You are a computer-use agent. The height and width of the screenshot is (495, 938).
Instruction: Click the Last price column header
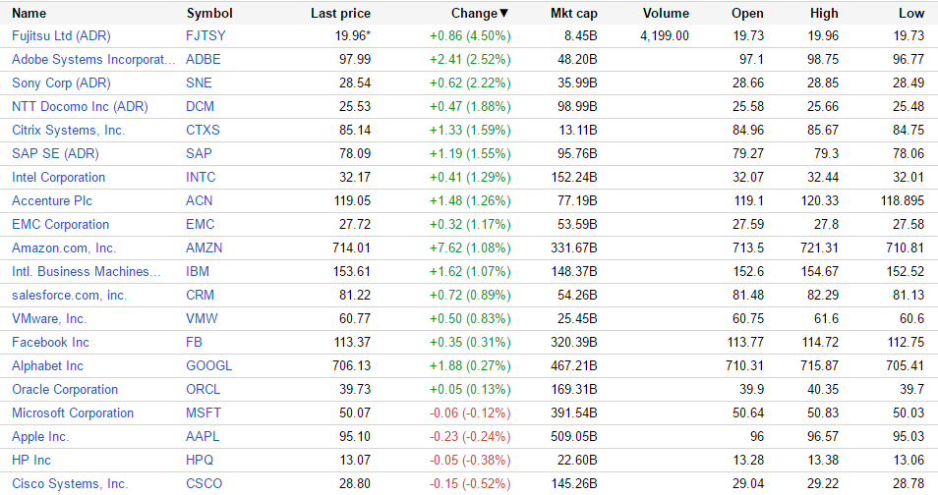(x=340, y=14)
